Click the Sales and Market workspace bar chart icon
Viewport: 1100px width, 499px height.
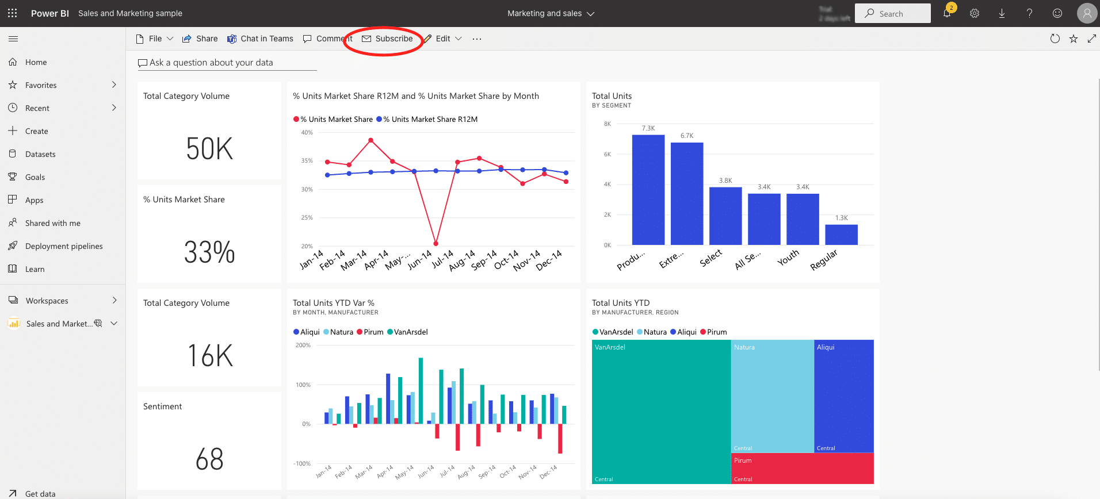coord(14,323)
